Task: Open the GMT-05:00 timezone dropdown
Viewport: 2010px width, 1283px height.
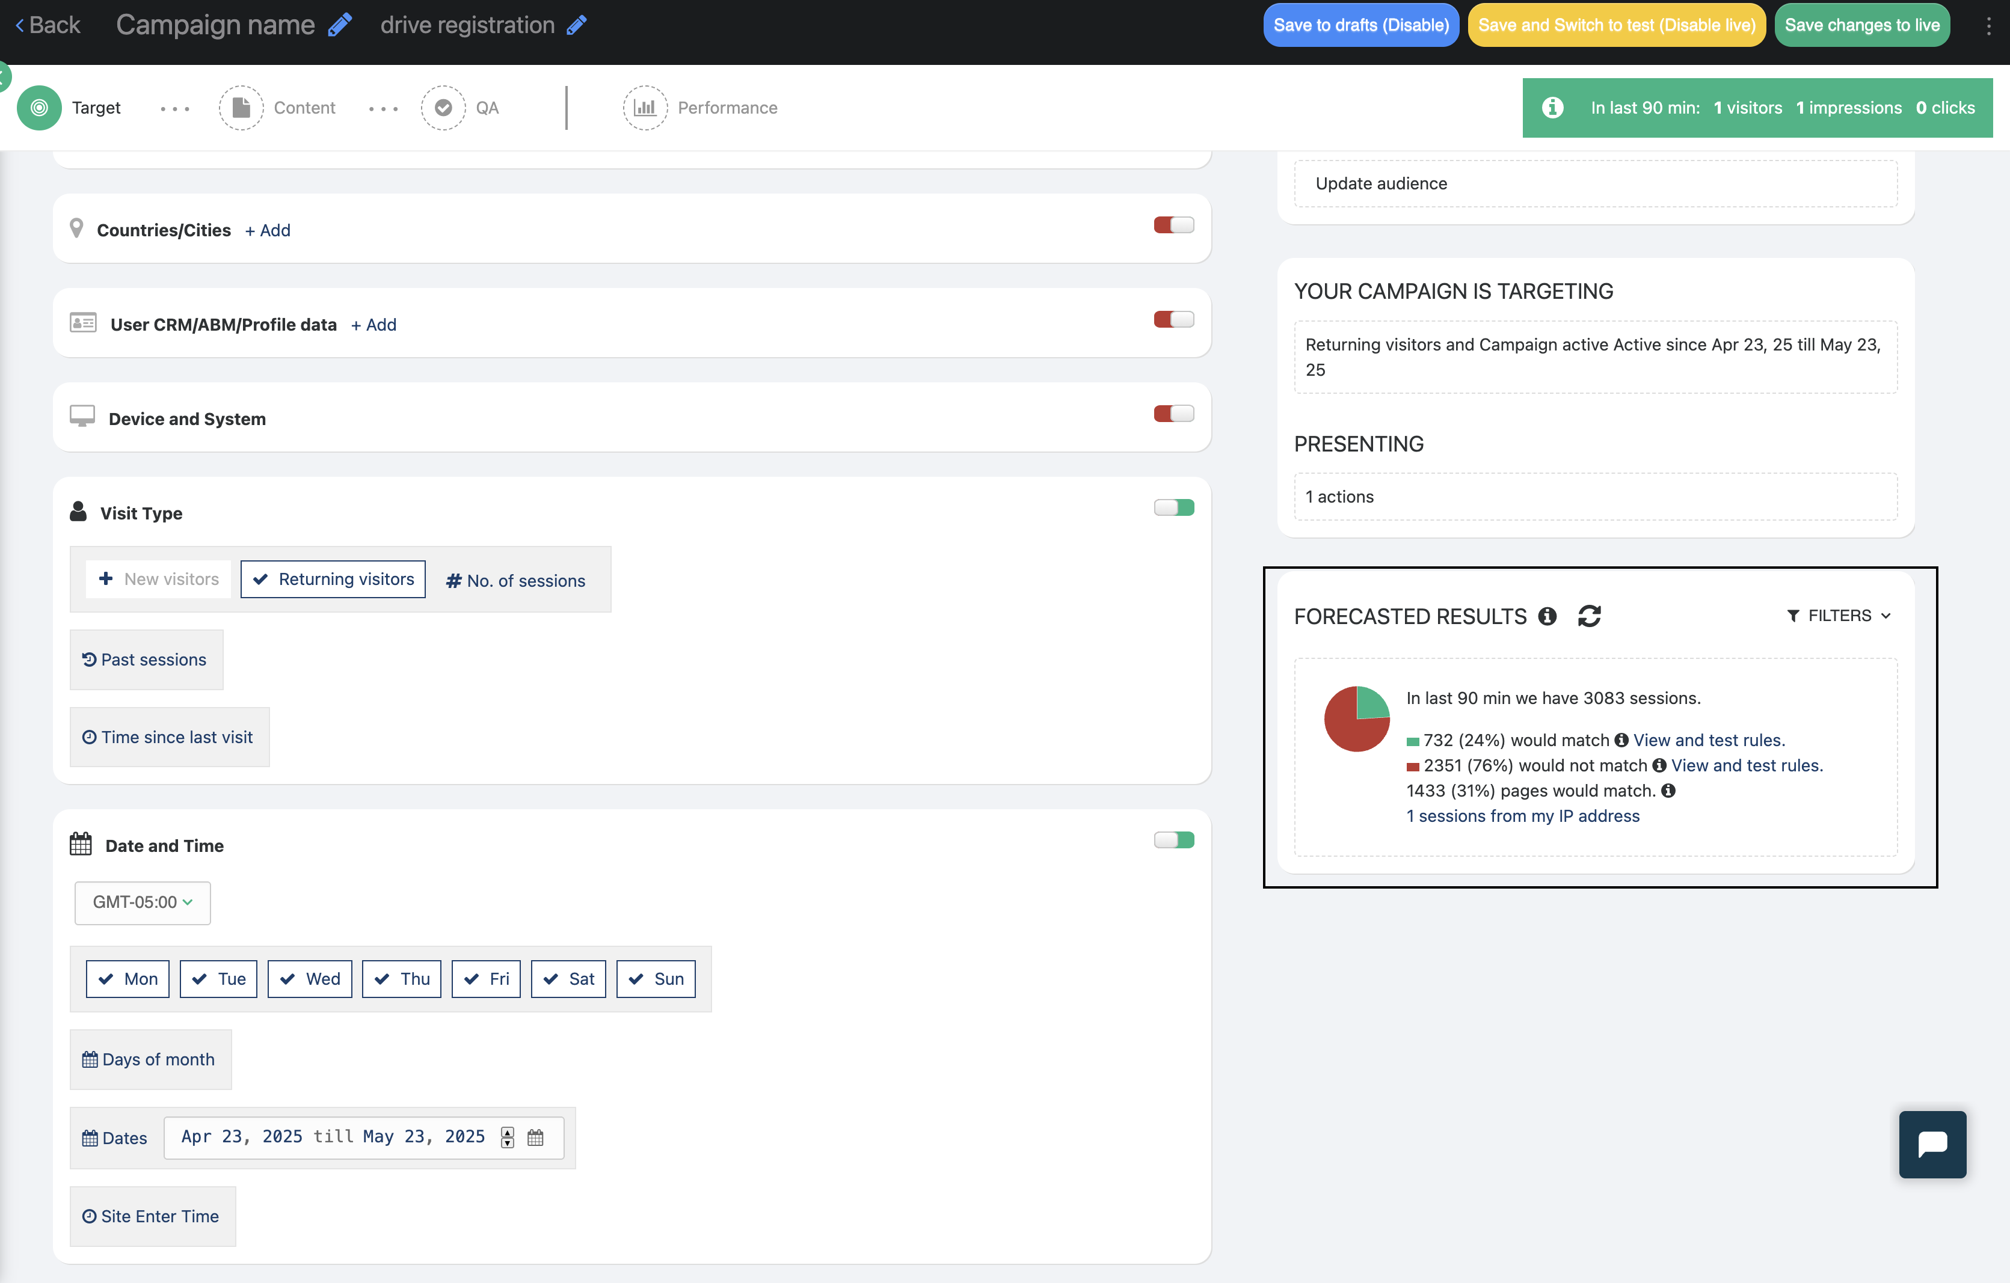Action: pyautogui.click(x=143, y=902)
